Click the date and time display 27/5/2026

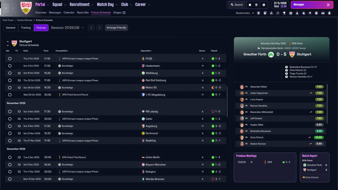[x=280, y=5]
